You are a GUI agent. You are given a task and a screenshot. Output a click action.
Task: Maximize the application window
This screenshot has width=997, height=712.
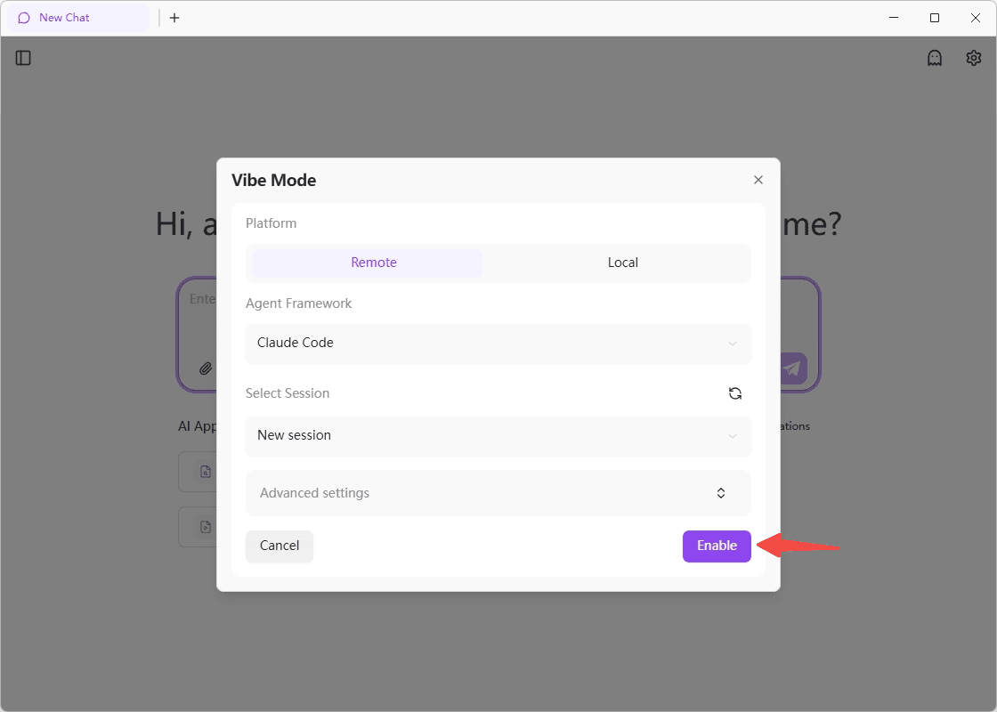[x=935, y=18]
